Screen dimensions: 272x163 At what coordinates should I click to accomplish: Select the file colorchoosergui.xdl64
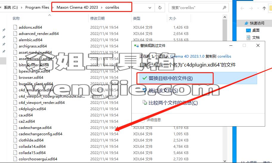click(38, 159)
